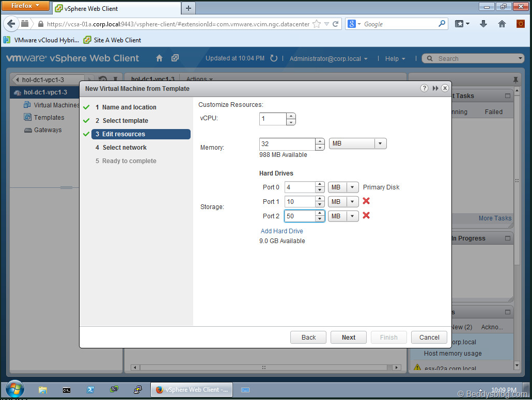Open VMware vCloud Hybrid bookmark

41,40
